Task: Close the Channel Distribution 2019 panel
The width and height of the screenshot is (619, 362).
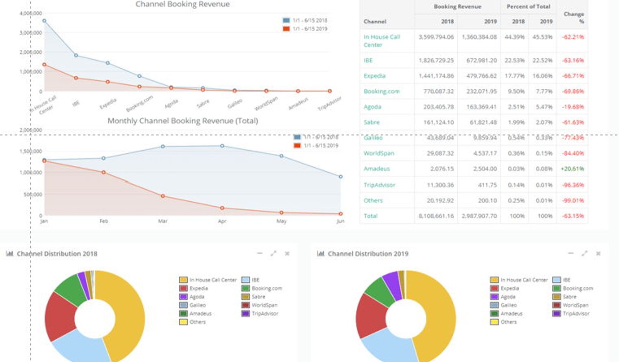Action: 598,253
